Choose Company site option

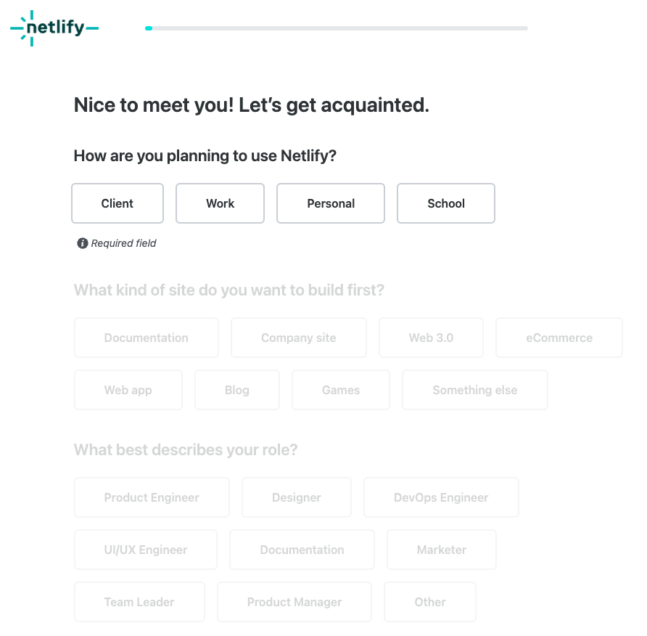point(298,338)
